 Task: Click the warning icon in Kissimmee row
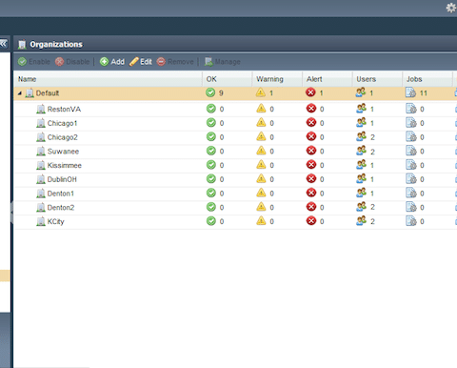tap(261, 165)
